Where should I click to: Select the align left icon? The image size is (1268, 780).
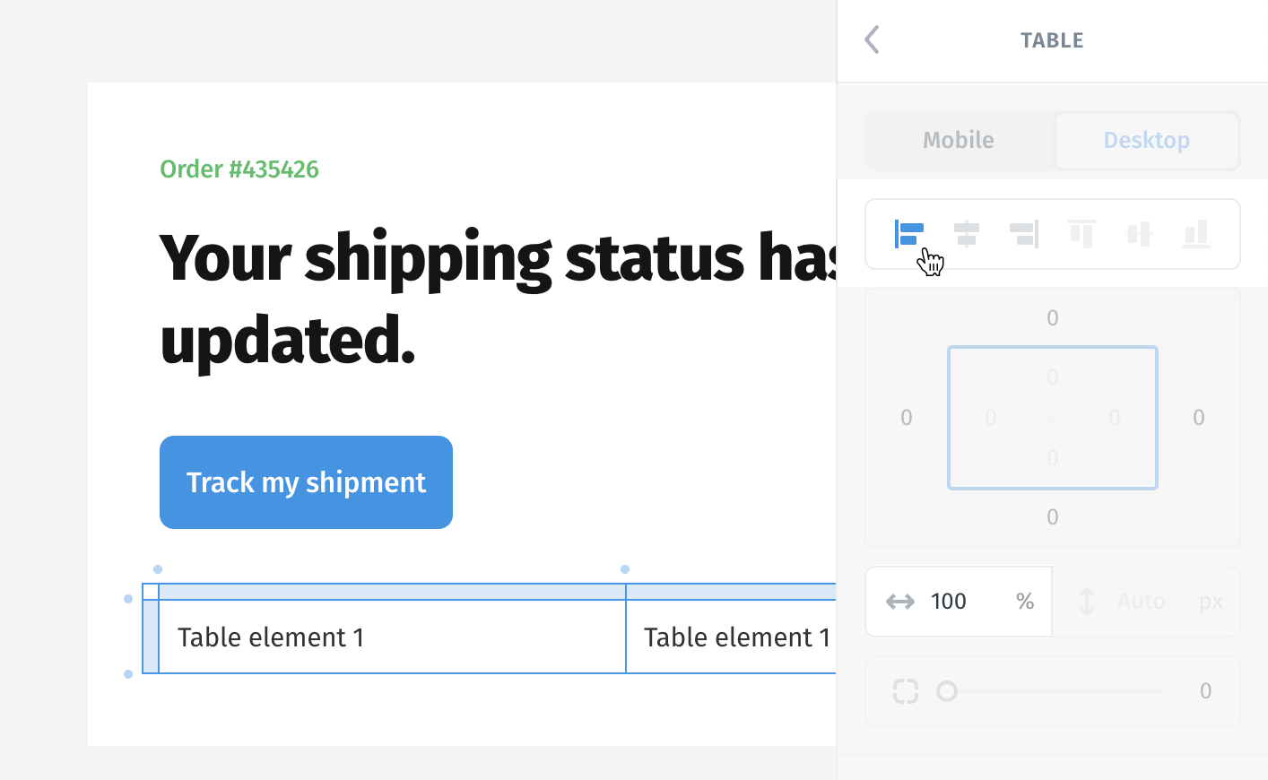click(x=909, y=234)
